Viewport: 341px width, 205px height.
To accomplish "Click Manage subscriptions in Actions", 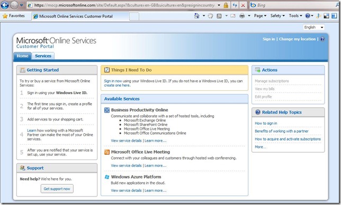I will click(272, 81).
